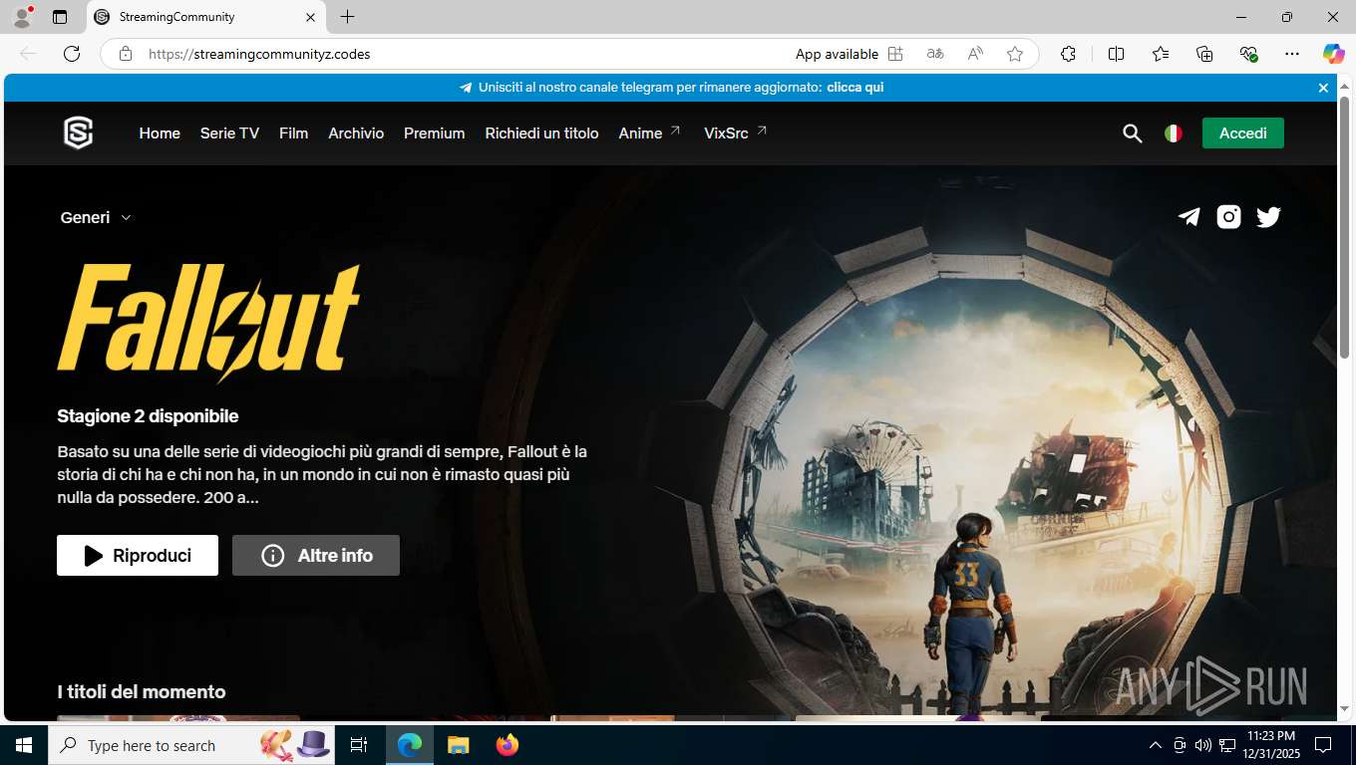Open the VixSrc external link

736,133
